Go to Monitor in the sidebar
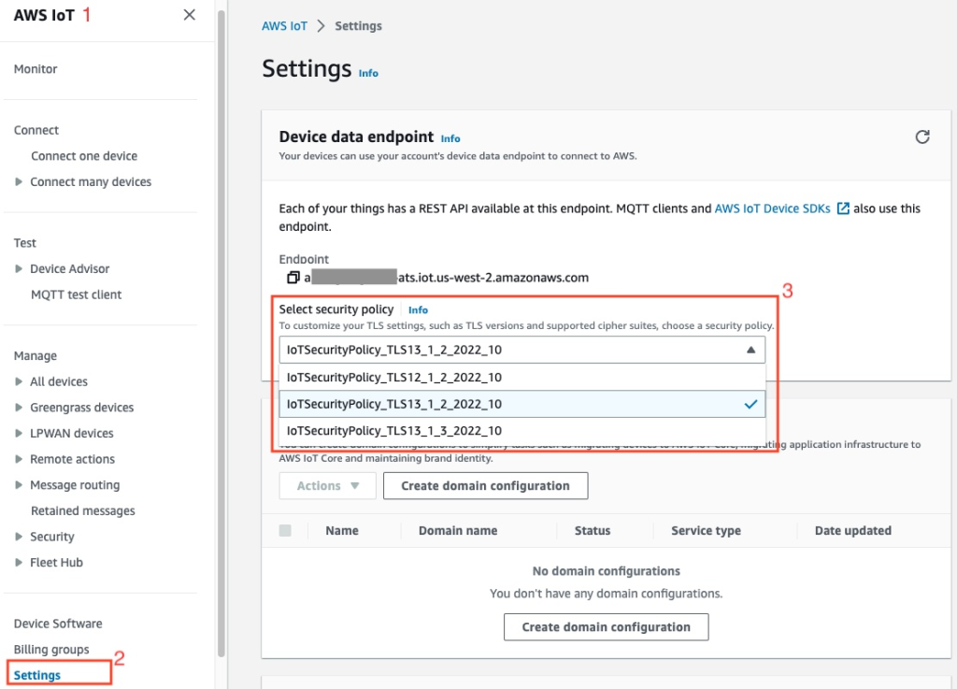957x689 pixels. (35, 68)
